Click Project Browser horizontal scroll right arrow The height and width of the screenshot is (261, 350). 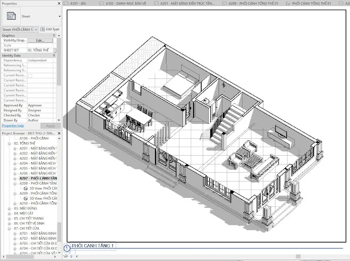click(x=55, y=257)
